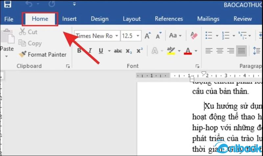Image resolution: width=263 pixels, height=156 pixels.
Task: Switch to the Insert tab
Action: [69, 19]
